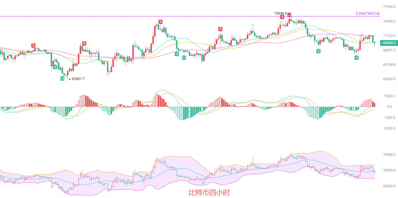Screen dimensions: 398x198
Task: Click the green current price tag 69593.5
Action: [x=389, y=43]
